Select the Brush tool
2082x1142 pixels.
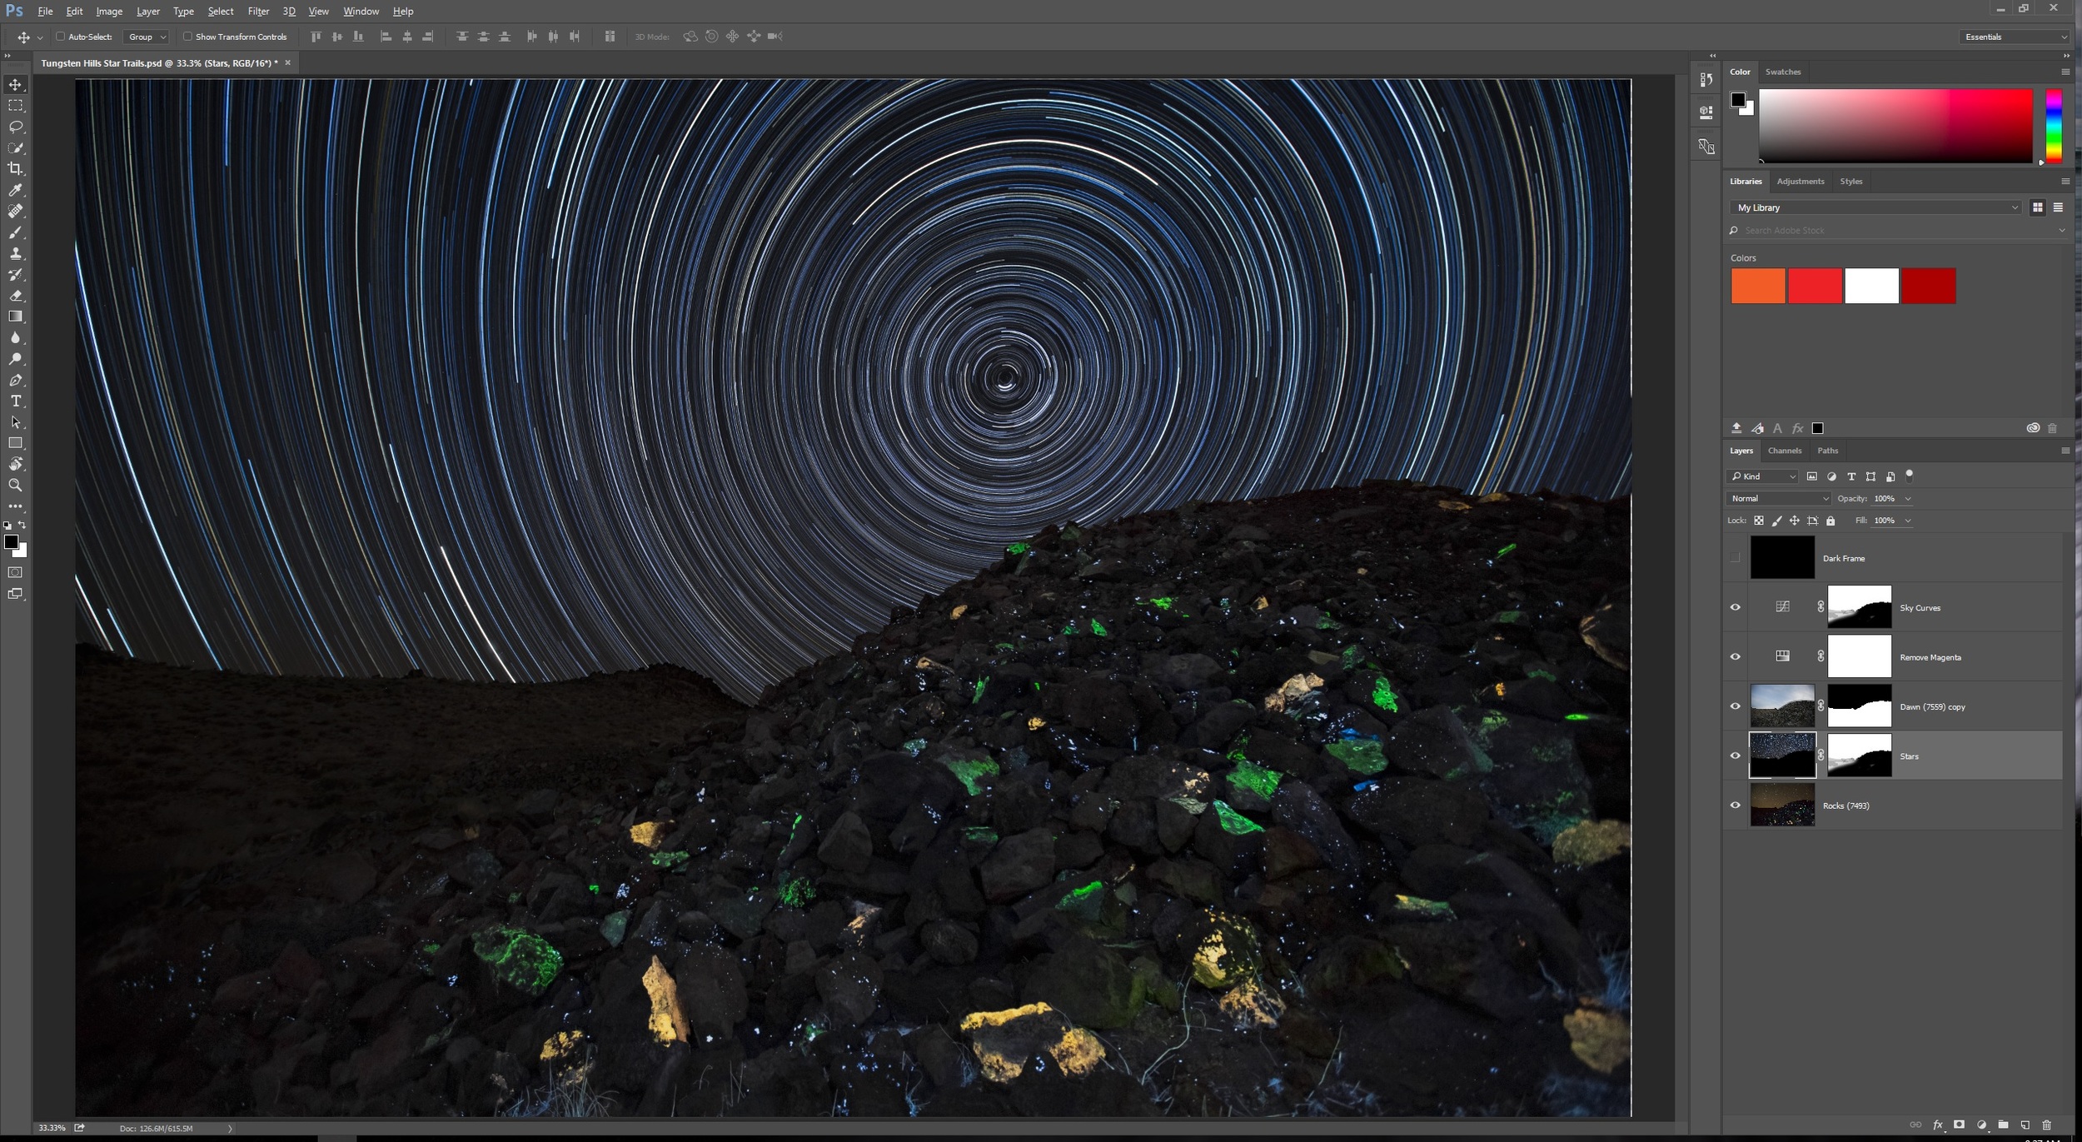point(16,232)
